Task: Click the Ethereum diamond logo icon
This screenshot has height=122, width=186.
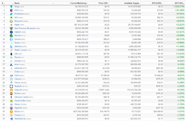Action: coord(11,69)
